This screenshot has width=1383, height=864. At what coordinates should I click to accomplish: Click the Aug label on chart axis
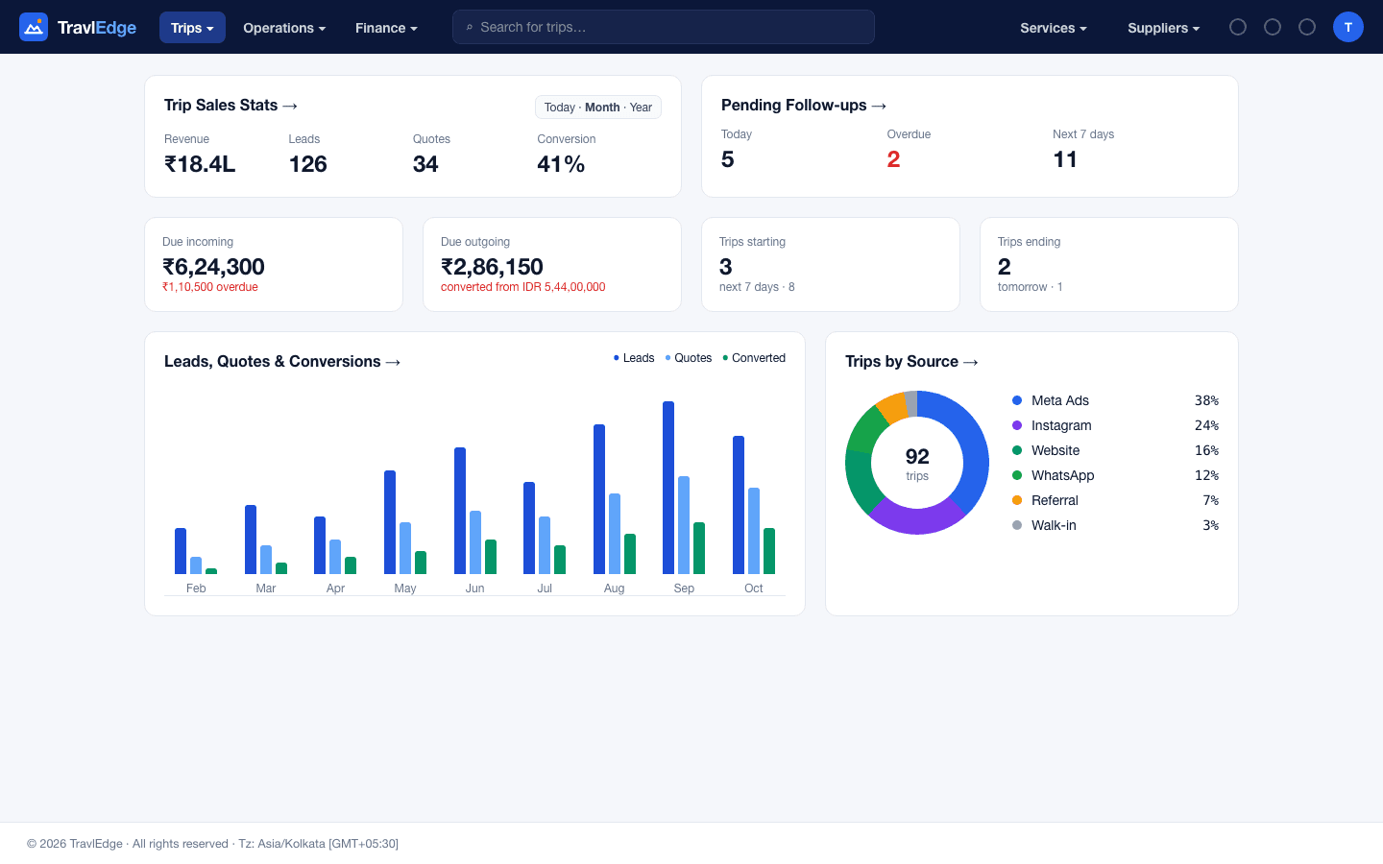coord(615,588)
